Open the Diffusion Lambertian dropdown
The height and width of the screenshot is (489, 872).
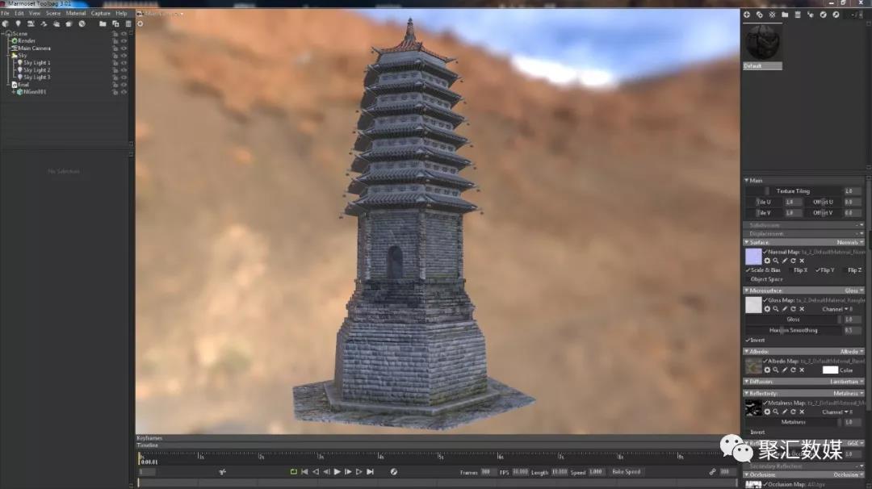click(848, 382)
